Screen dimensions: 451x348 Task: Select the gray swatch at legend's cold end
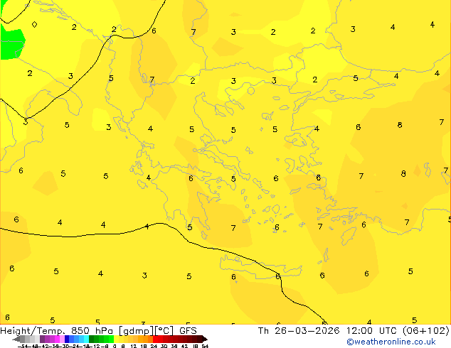pyautogui.click(x=22, y=339)
